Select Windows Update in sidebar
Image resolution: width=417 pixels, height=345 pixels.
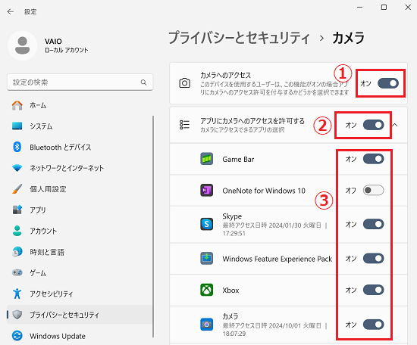click(80, 336)
